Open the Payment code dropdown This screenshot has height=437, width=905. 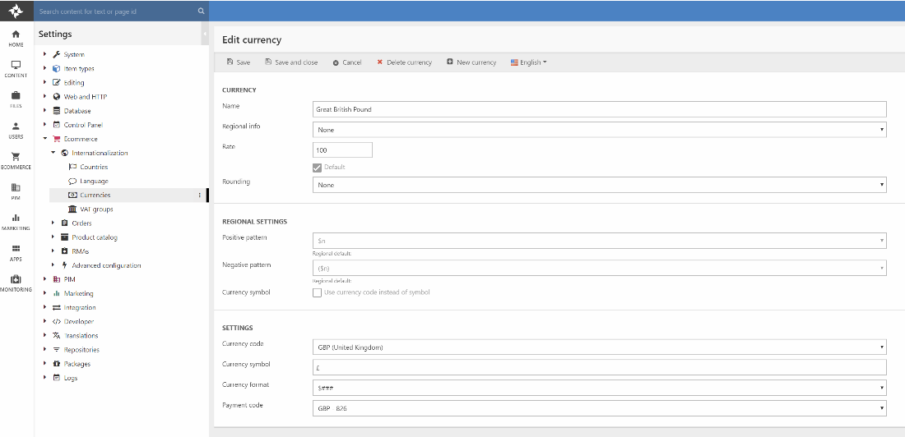[x=599, y=408]
